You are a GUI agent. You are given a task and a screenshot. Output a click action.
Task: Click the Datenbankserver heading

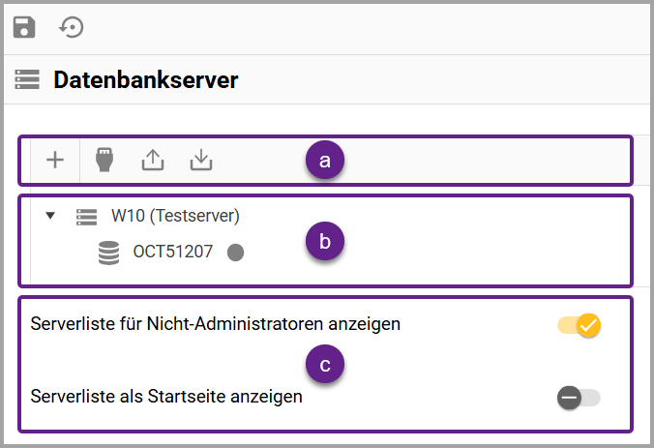pos(145,79)
